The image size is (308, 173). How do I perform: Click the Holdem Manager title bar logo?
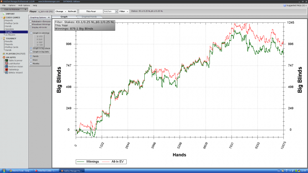click(2, 1)
